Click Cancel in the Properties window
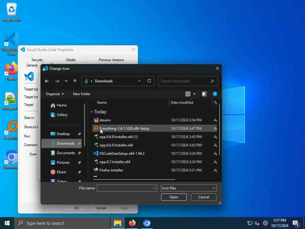 click(101, 208)
